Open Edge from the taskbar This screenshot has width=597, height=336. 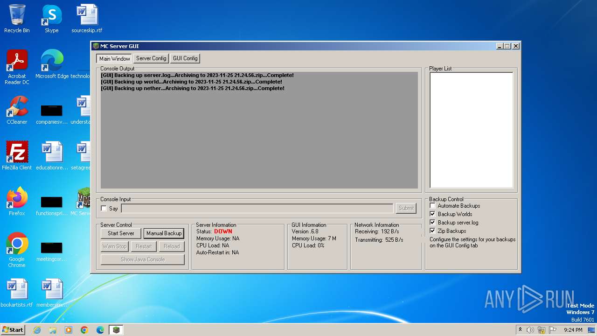(100, 330)
